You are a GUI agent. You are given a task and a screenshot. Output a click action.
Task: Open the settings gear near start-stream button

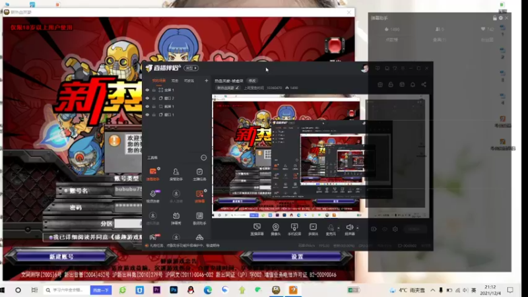pyautogui.click(x=395, y=229)
